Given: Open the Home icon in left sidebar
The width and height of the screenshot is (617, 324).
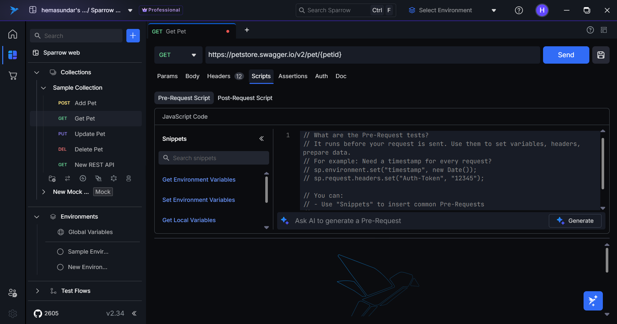Looking at the screenshot, I should 13,34.
